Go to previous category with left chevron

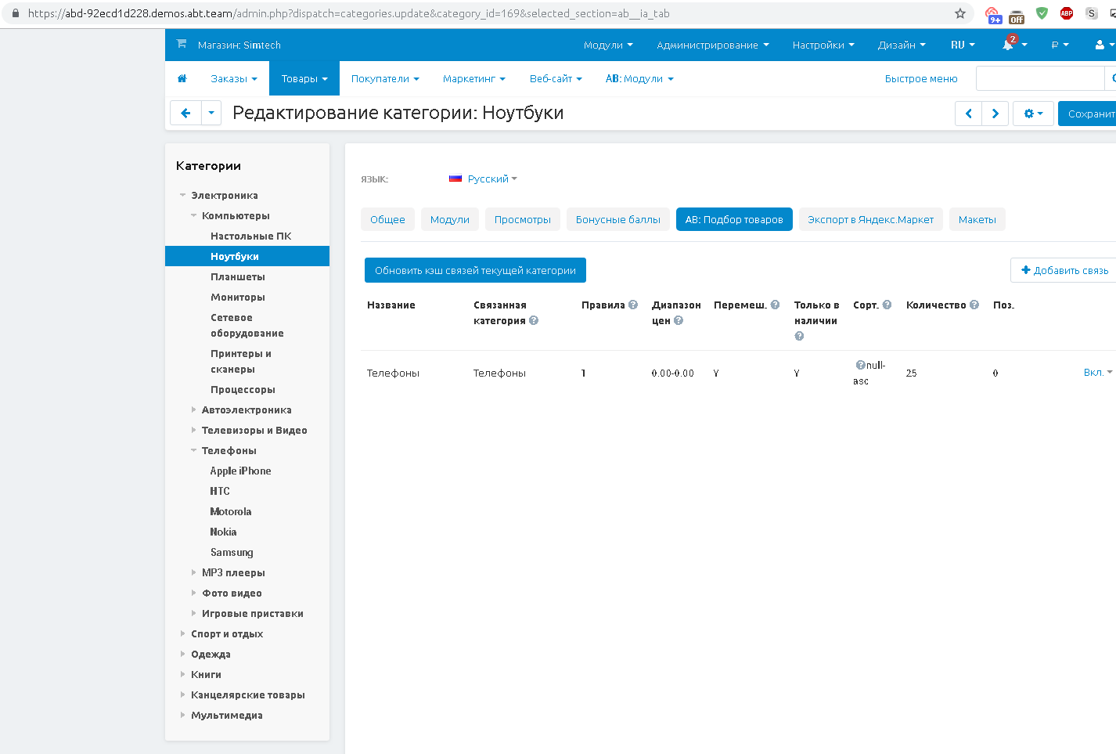click(968, 114)
